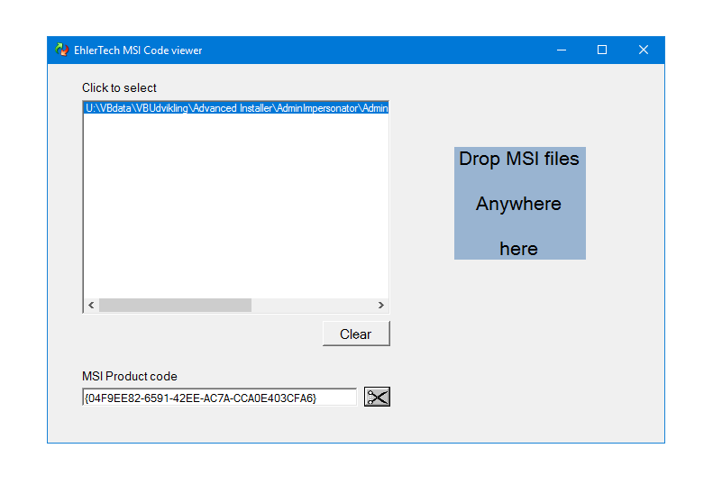Click the 'Click to select' label
Screen dimensions: 713x494
(119, 87)
